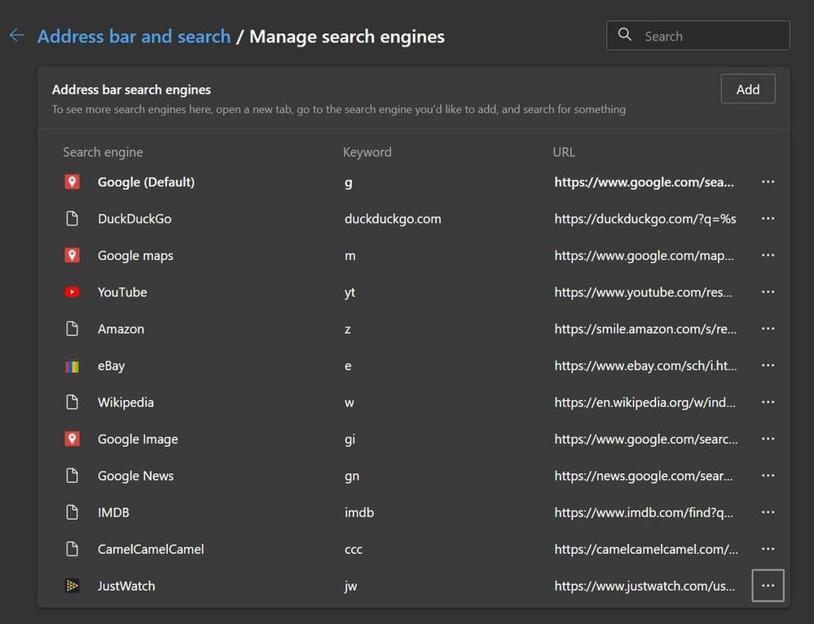Focus the settings Search field

tap(698, 35)
